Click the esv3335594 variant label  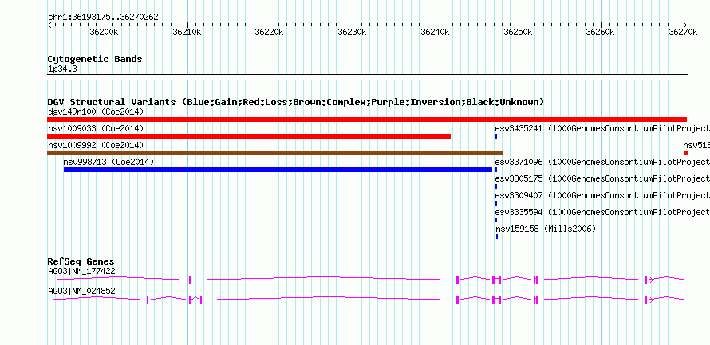tap(602, 212)
